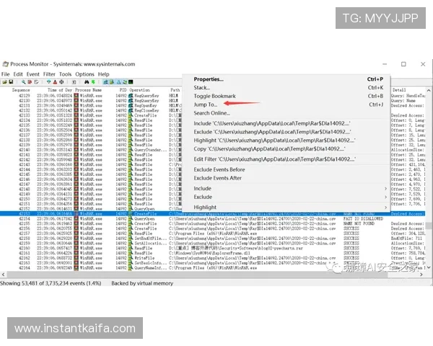This screenshot has width=433, height=346.
Task: Open the Filter menu
Action: [x=49, y=74]
